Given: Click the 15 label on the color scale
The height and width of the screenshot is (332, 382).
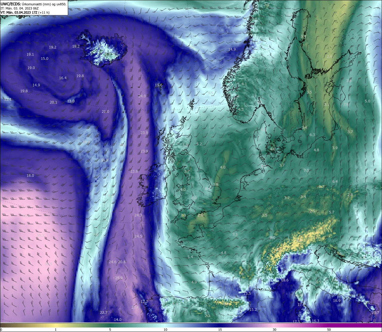Looking at the screenshot, I should [220, 330].
